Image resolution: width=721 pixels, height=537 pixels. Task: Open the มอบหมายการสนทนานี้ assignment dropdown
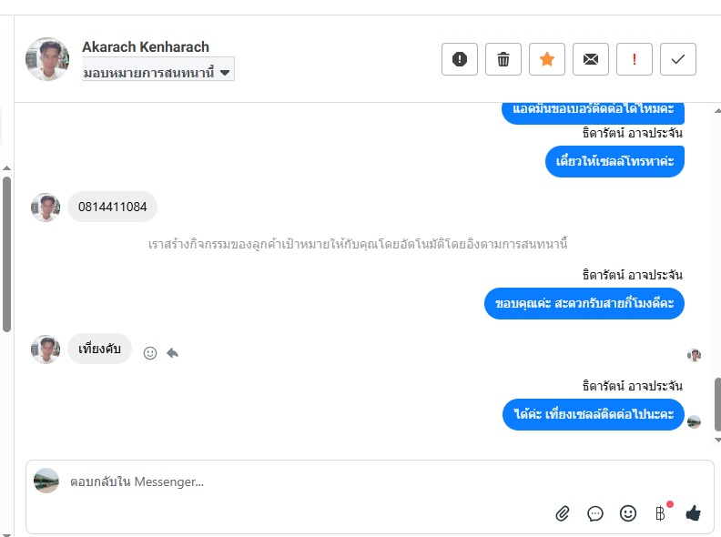click(x=158, y=70)
